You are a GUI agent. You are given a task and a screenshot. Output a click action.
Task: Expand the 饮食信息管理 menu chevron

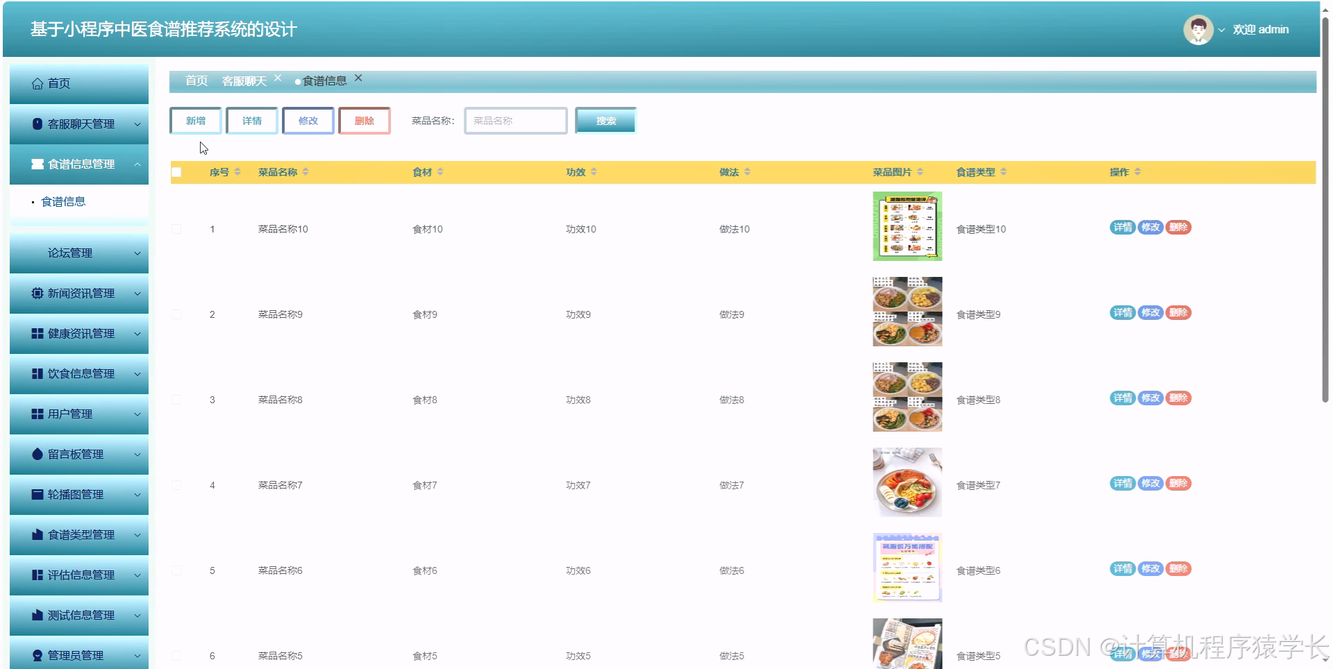137,374
